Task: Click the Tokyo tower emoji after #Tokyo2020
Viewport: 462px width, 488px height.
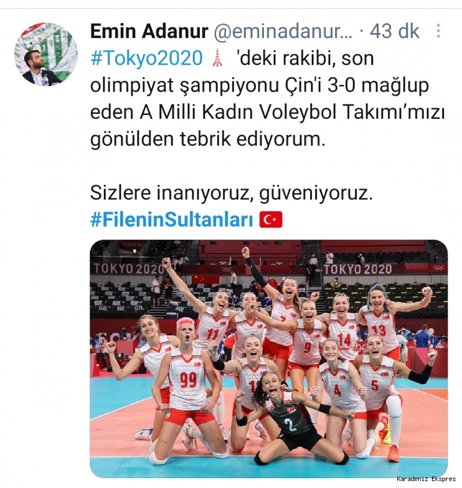Action: tap(217, 58)
